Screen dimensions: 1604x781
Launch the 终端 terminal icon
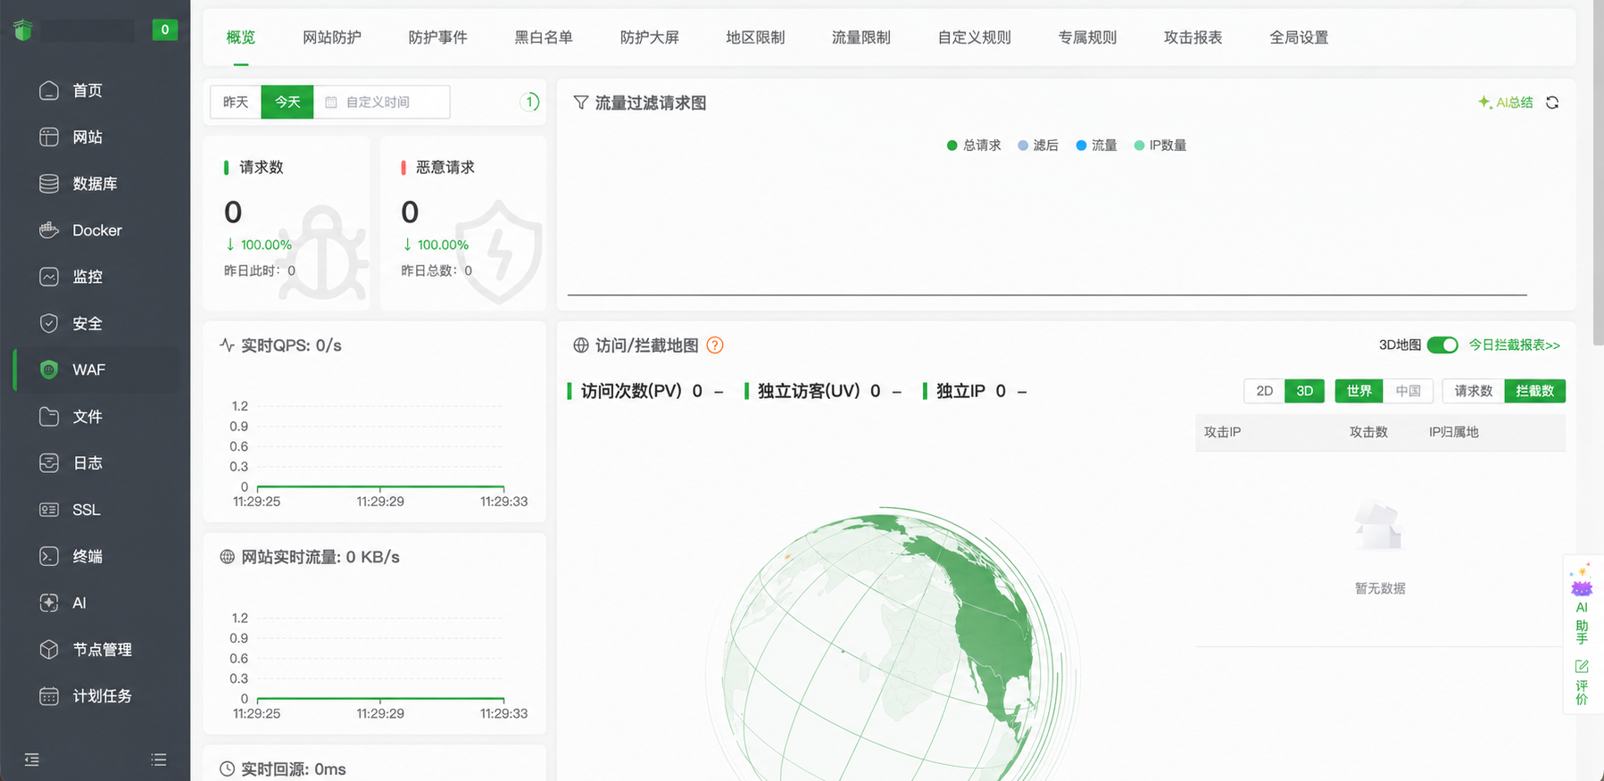(49, 556)
